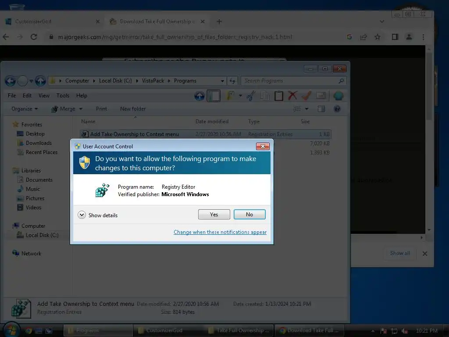
Task: Click the Explorer help question mark icon
Action: (337, 109)
